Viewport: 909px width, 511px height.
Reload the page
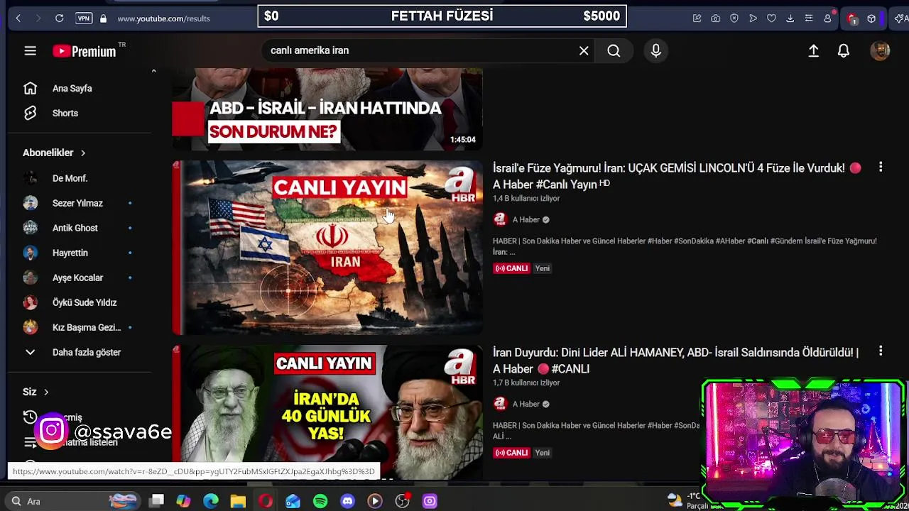pos(60,18)
